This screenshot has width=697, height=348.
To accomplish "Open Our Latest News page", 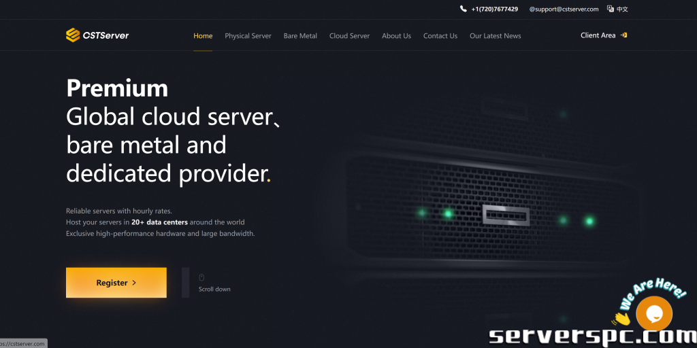I will coord(496,36).
